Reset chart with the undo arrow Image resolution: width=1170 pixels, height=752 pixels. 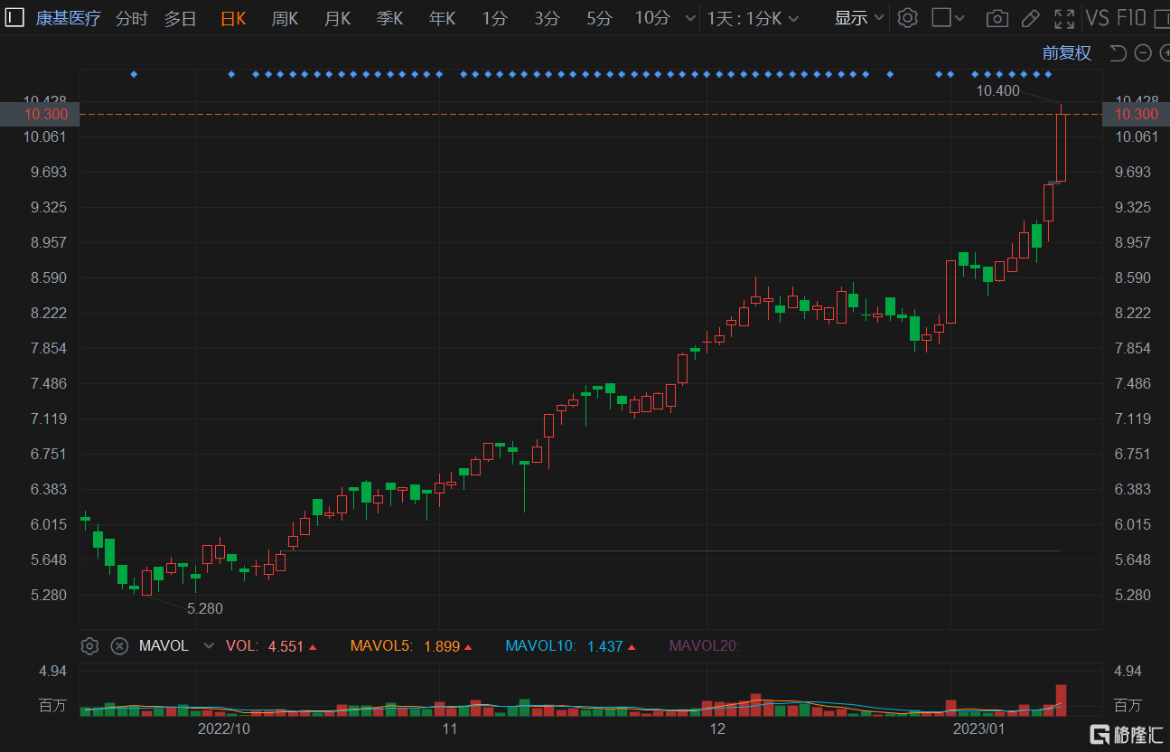click(1119, 53)
